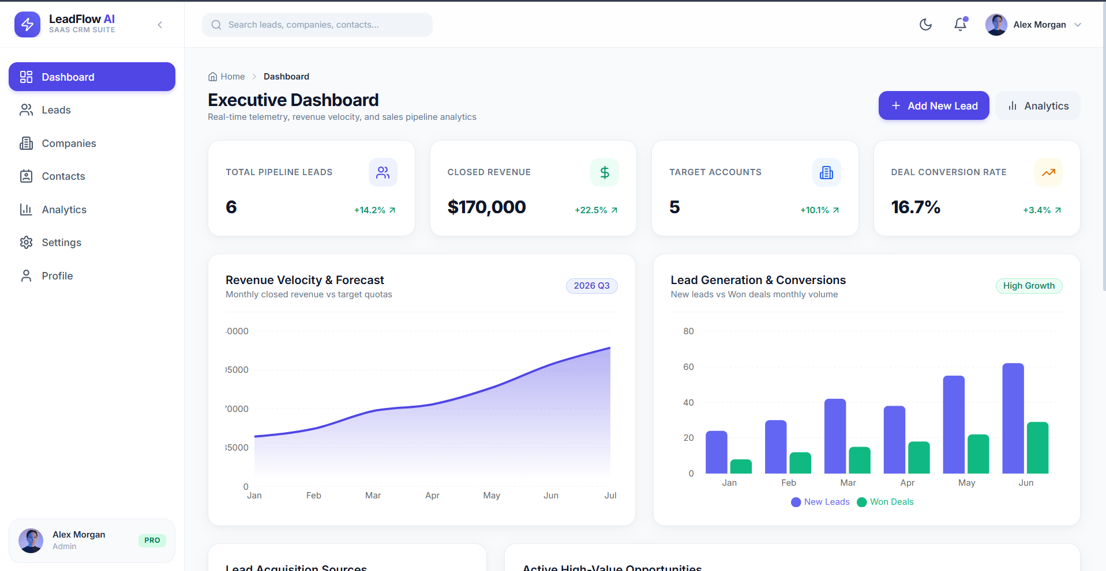
Task: Collapse the sidebar with the chevron
Action: click(160, 25)
